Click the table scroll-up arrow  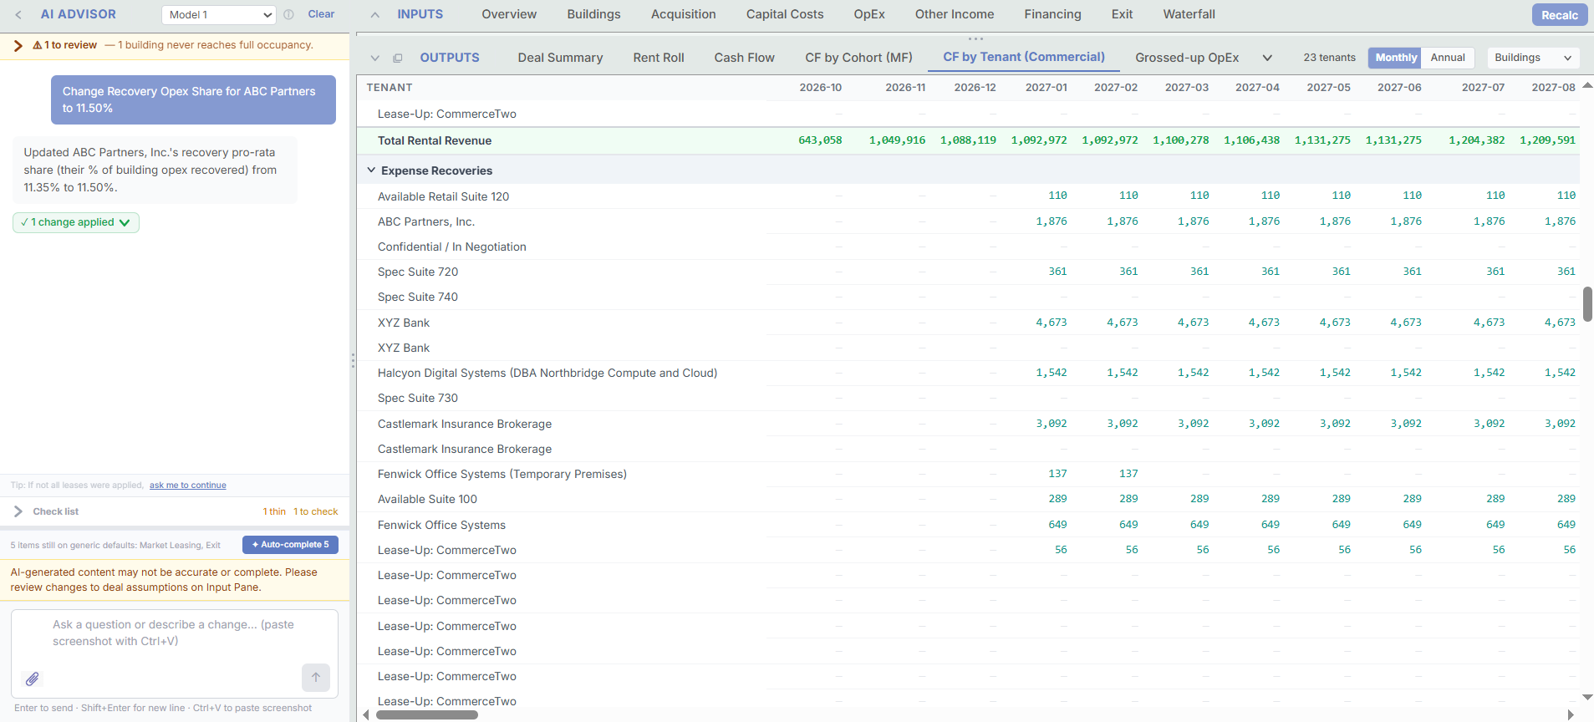(x=1587, y=86)
